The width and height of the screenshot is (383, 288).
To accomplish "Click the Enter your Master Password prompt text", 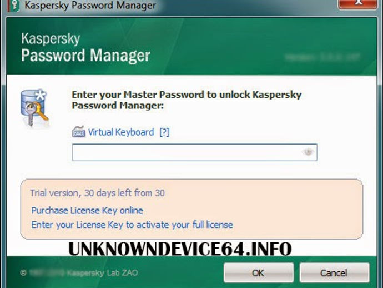I will pos(187,100).
